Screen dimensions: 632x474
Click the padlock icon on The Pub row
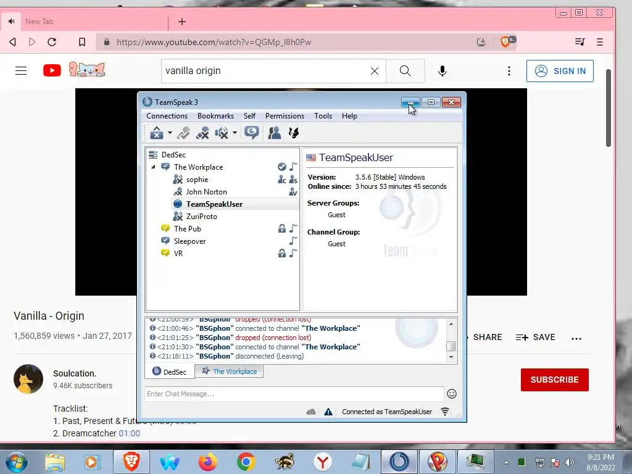[x=281, y=228]
